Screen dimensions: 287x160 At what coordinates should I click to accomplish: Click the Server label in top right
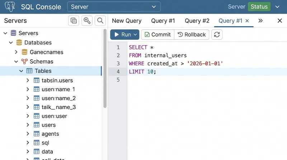(x=236, y=6)
